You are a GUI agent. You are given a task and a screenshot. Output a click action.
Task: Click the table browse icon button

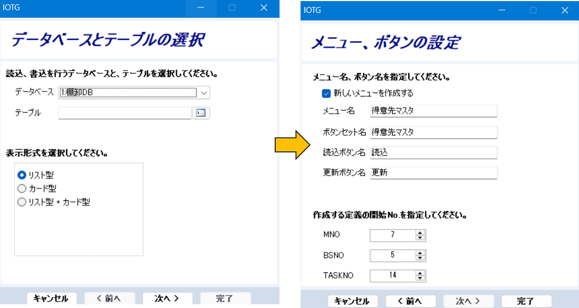click(201, 113)
